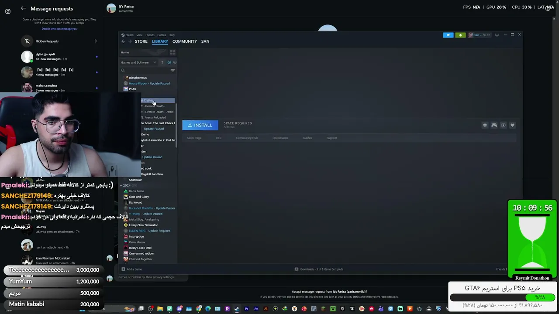559x314 pixels.
Task: Open the game's Discussions link
Action: pyautogui.click(x=280, y=138)
